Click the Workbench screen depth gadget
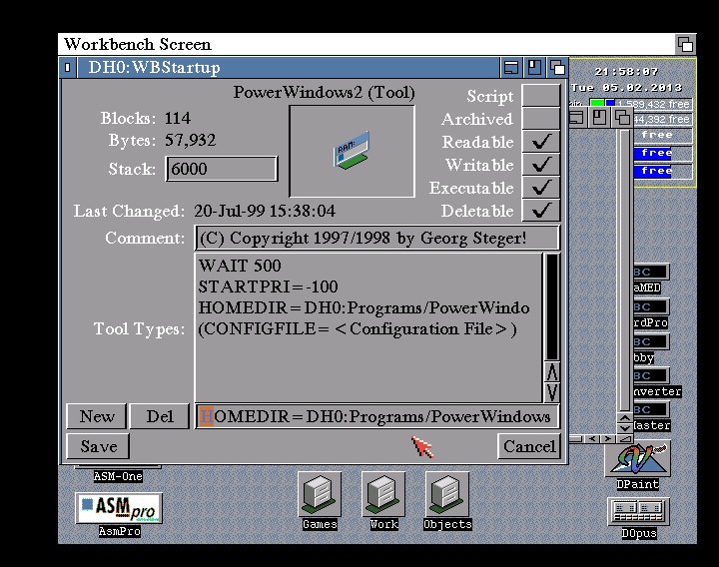719x567 pixels. coord(684,44)
